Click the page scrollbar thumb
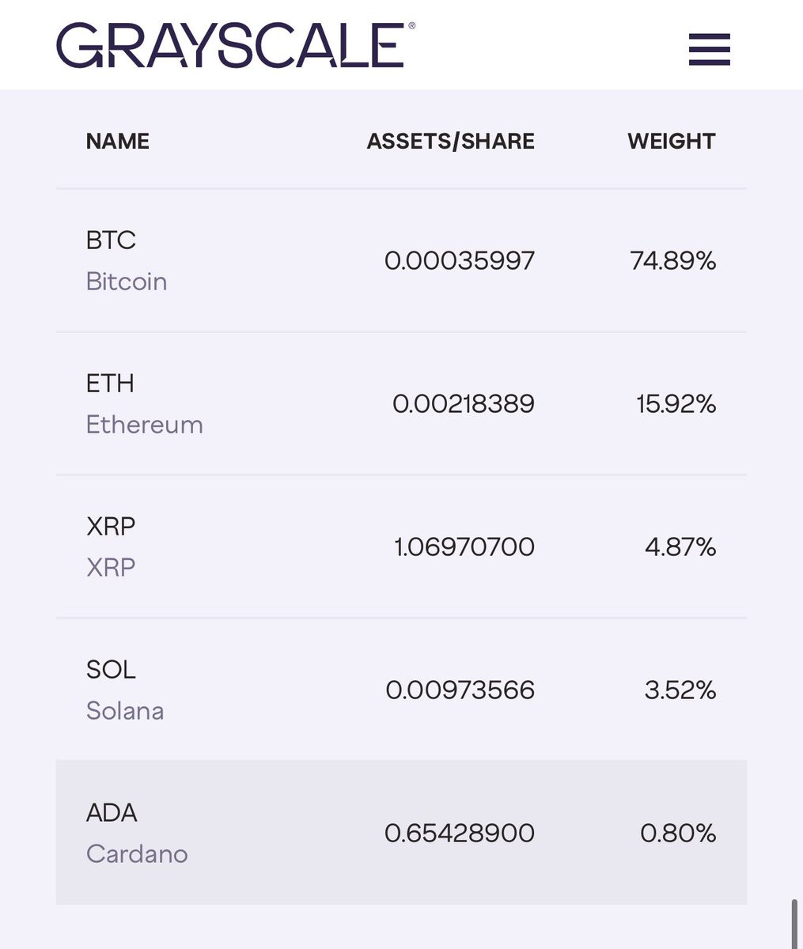This screenshot has height=949, width=803. coord(794,923)
